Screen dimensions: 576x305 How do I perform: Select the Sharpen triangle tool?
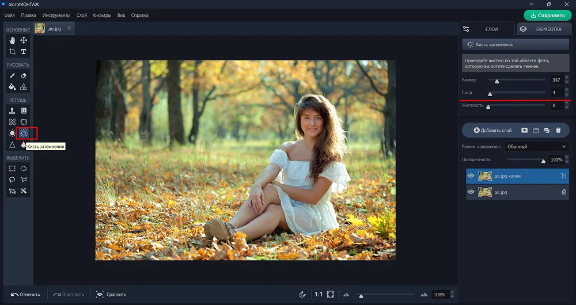(12, 144)
